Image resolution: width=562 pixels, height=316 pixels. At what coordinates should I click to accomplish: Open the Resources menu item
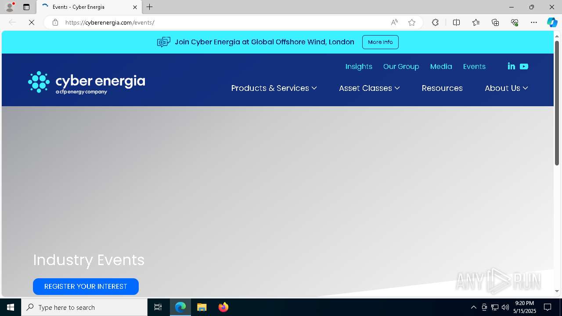(x=442, y=88)
